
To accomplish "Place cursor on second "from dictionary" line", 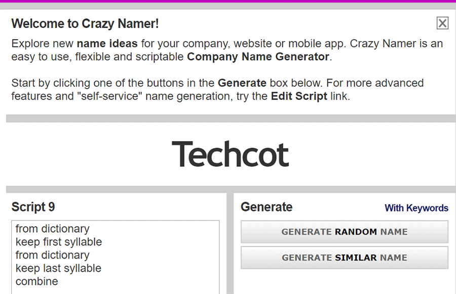I will coord(52,255).
